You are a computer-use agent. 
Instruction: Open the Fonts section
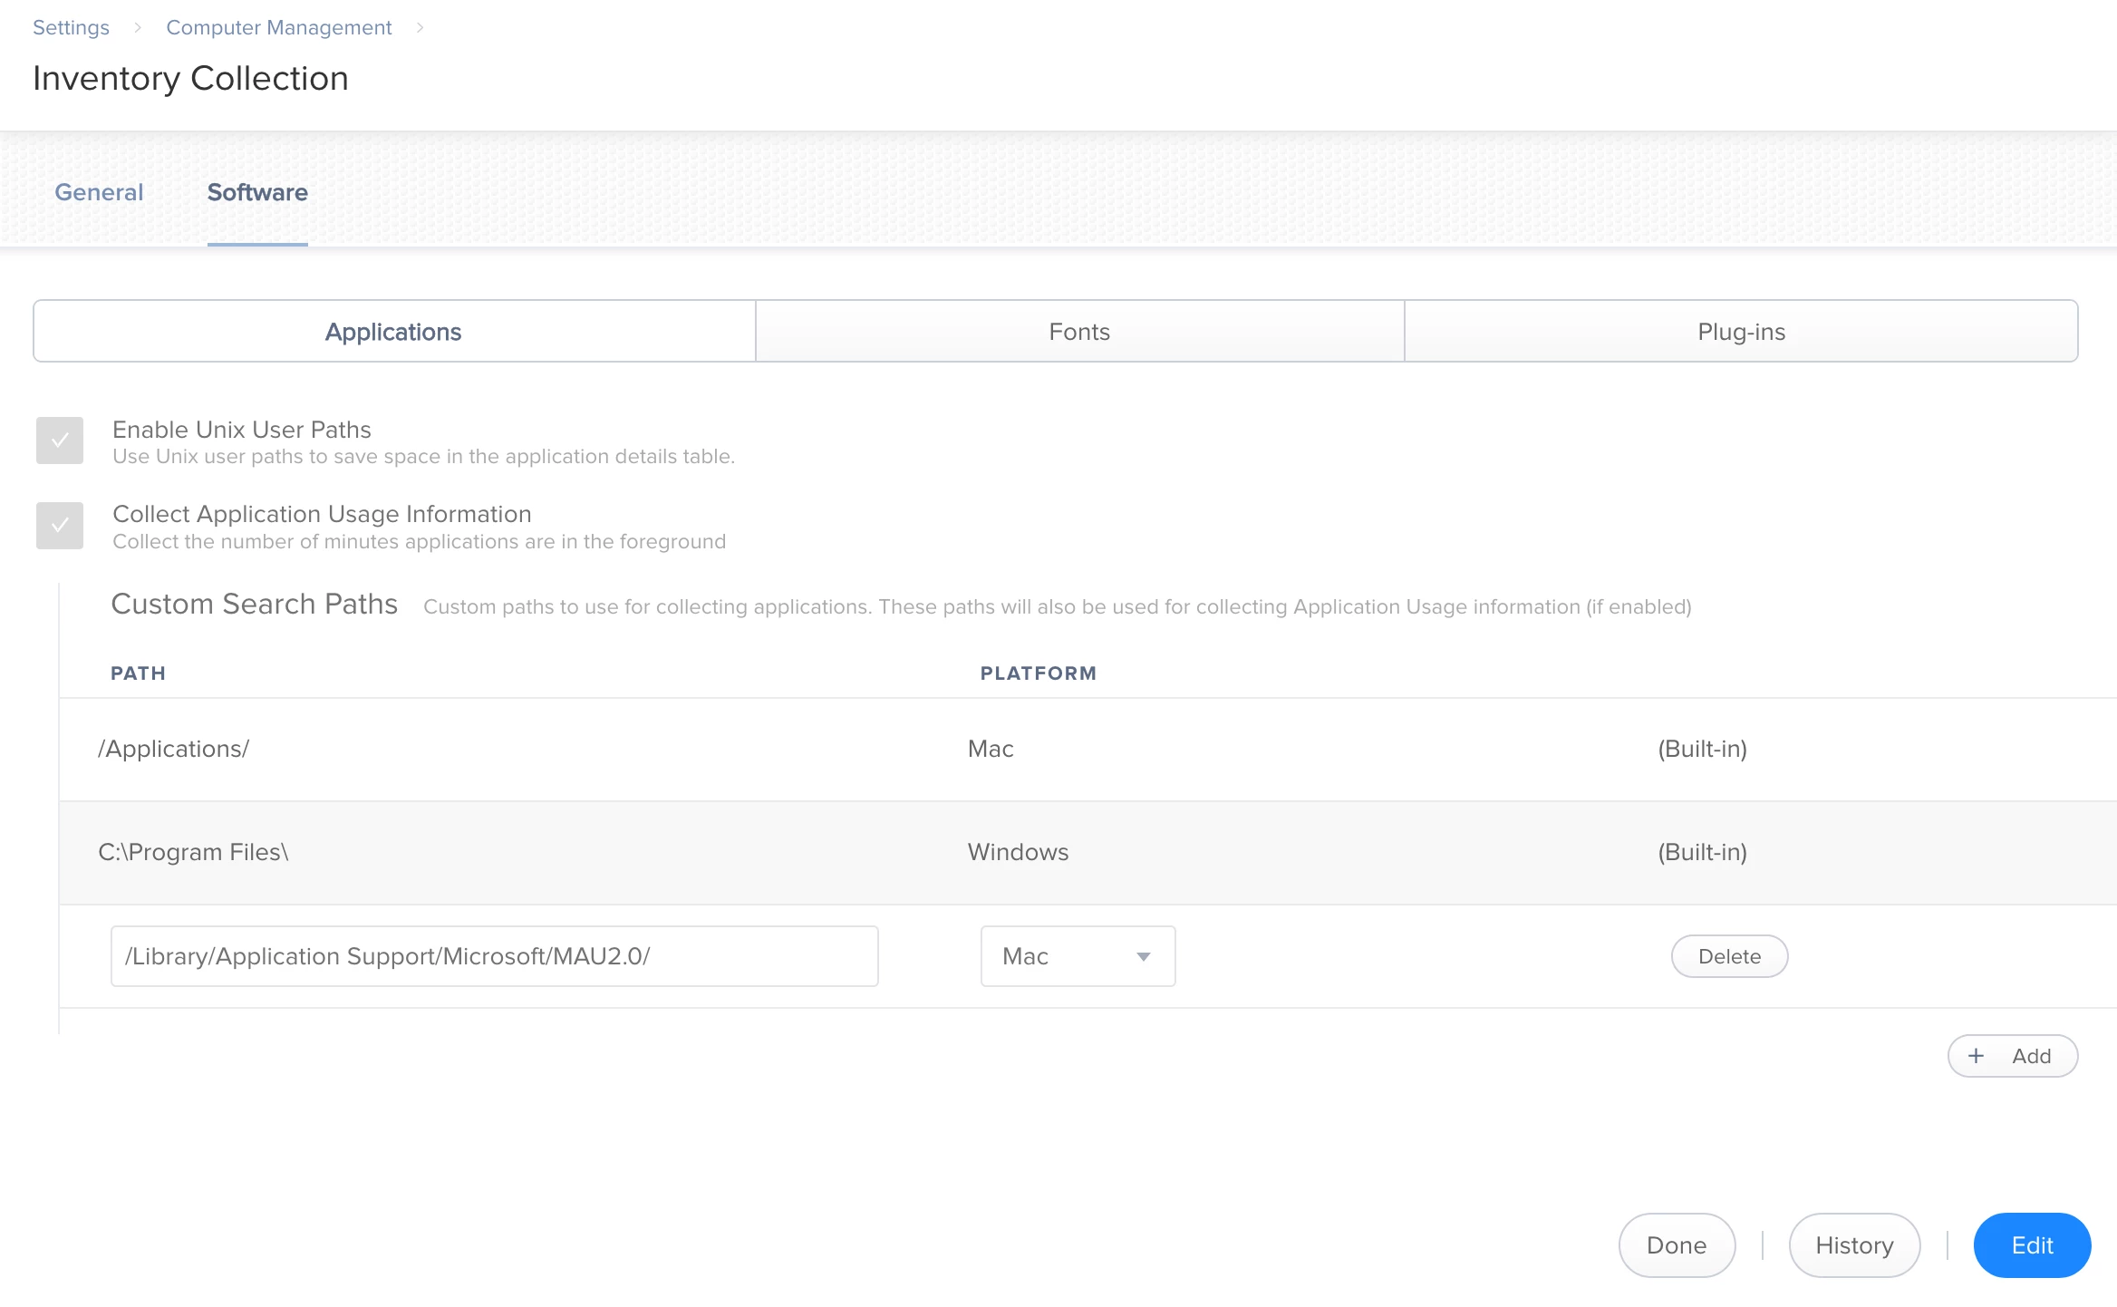point(1079,332)
